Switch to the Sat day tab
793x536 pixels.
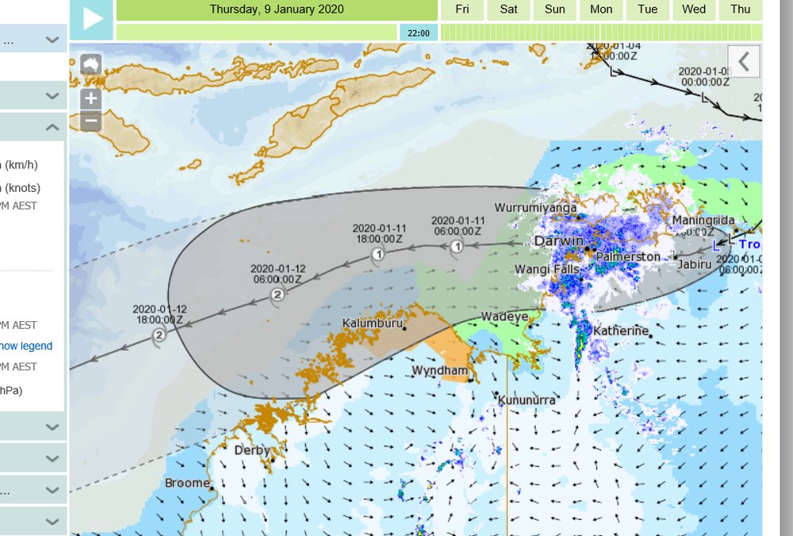tap(509, 10)
